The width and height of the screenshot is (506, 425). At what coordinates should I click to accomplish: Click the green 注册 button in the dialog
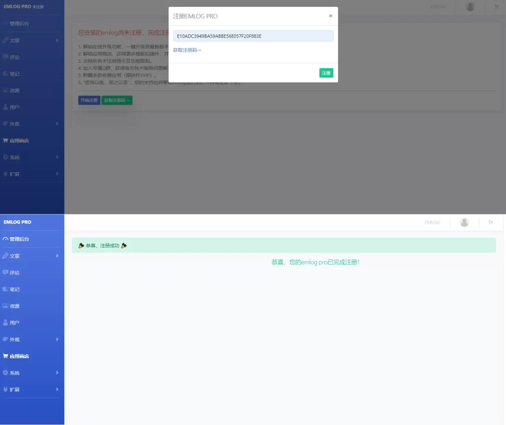click(326, 73)
